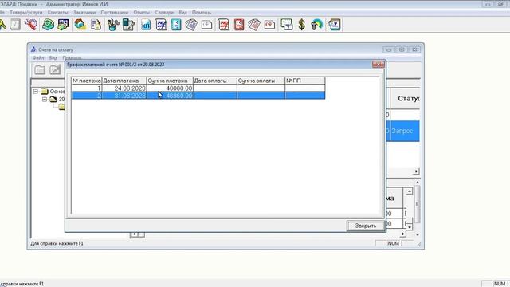Open the Помощь menu in main menu bar
Screen dimensions: 510x287
202,13
